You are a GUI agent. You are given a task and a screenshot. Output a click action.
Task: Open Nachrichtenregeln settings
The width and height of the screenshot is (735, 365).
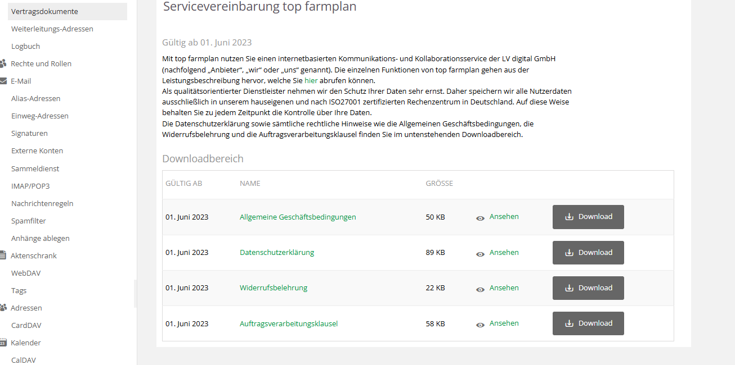[42, 203]
